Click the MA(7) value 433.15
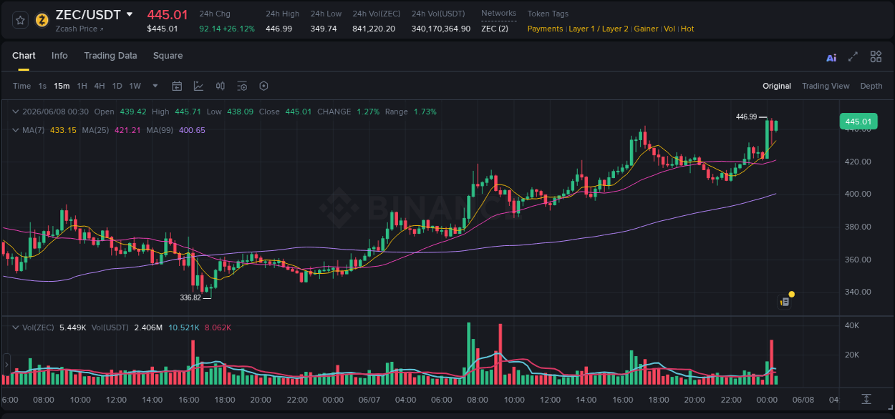The height and width of the screenshot is (419, 895). coord(63,130)
